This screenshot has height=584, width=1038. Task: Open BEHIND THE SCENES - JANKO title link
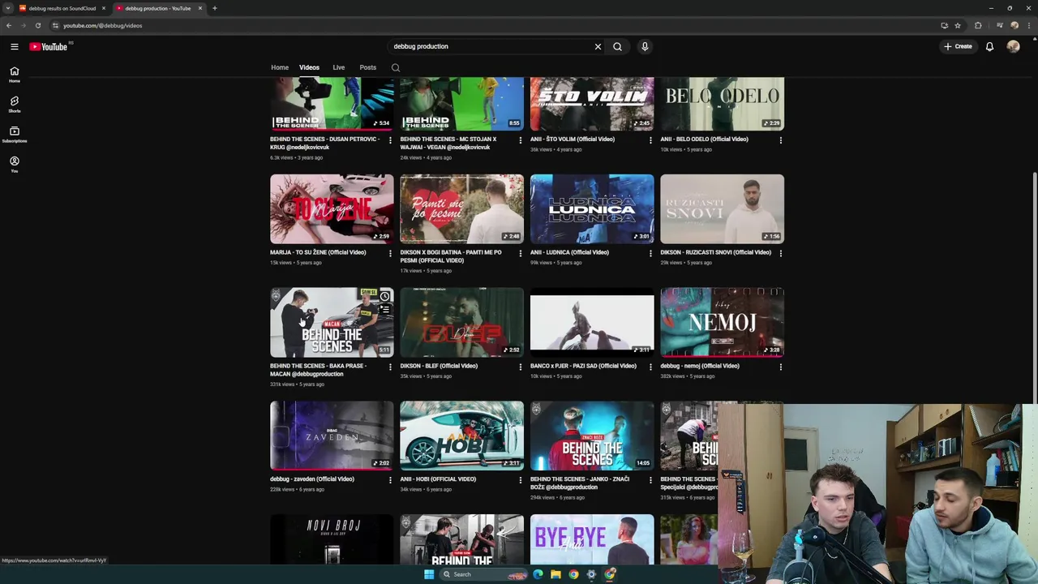tap(580, 483)
